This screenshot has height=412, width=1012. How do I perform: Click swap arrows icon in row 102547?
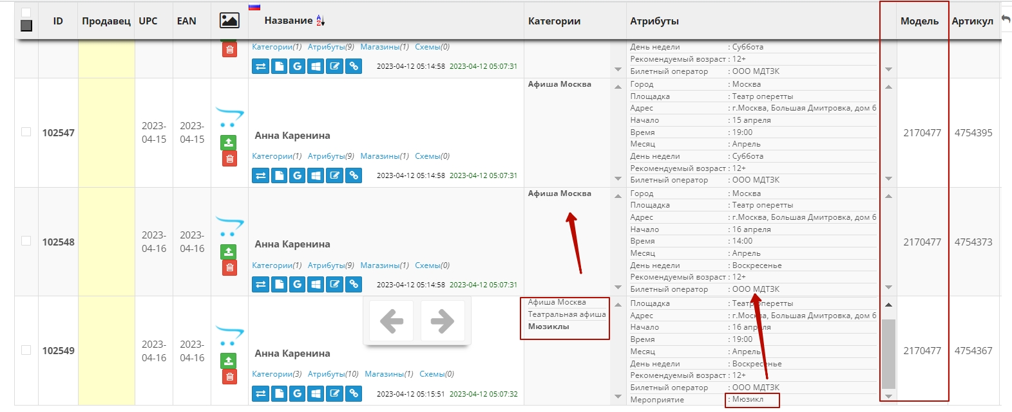(260, 175)
